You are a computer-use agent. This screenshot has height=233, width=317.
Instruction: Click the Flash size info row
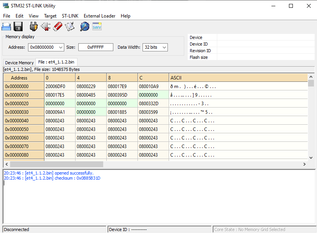click(x=251, y=57)
